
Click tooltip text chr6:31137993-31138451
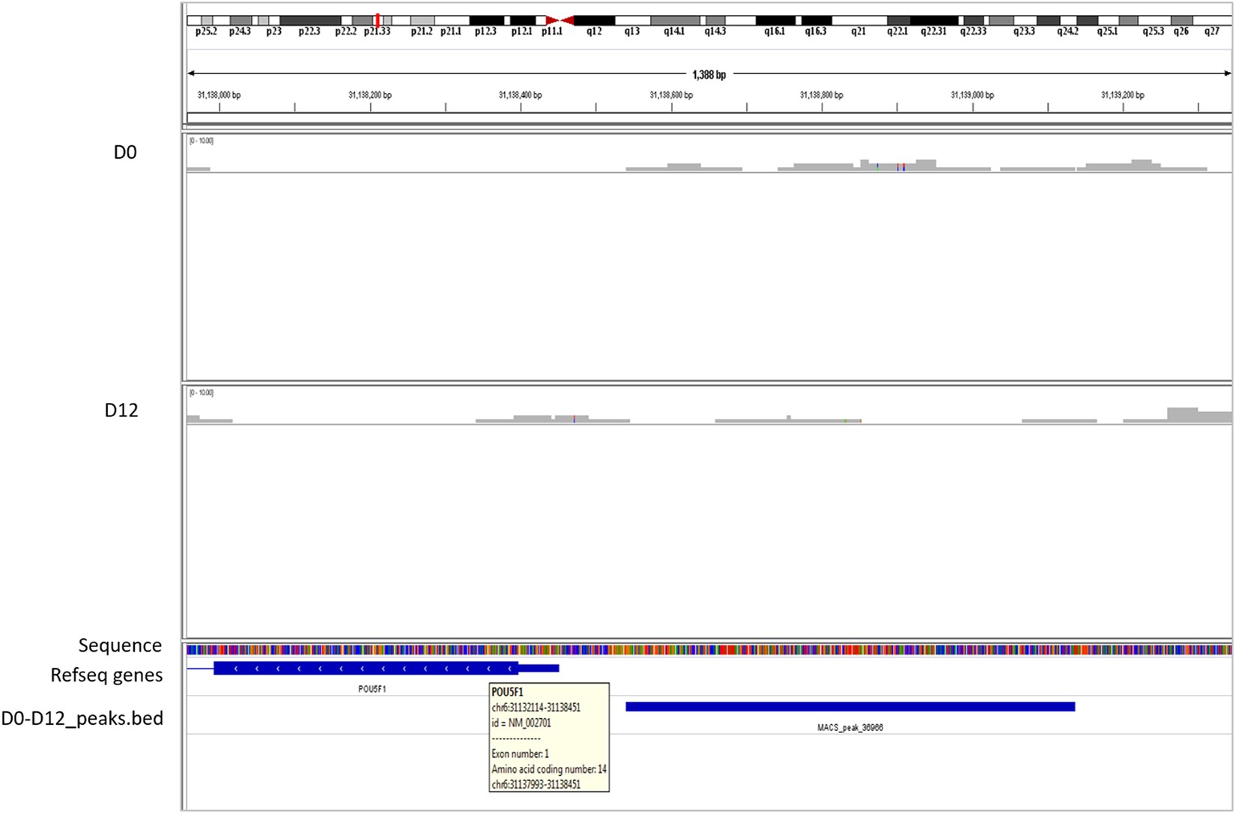(x=536, y=785)
